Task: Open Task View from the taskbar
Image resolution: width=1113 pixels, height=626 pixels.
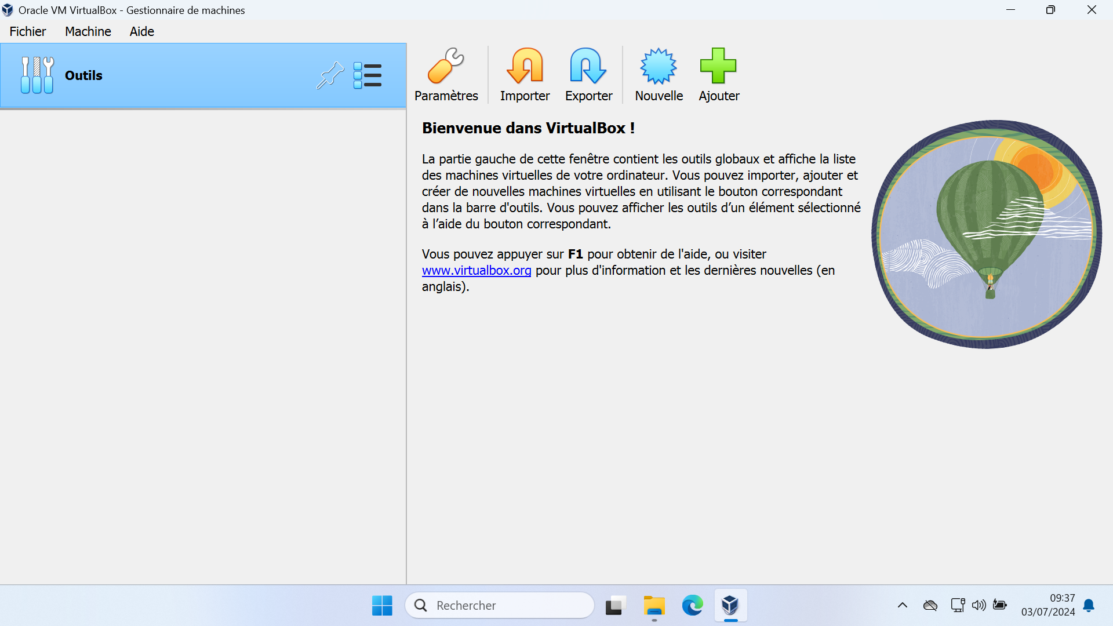Action: 616,606
